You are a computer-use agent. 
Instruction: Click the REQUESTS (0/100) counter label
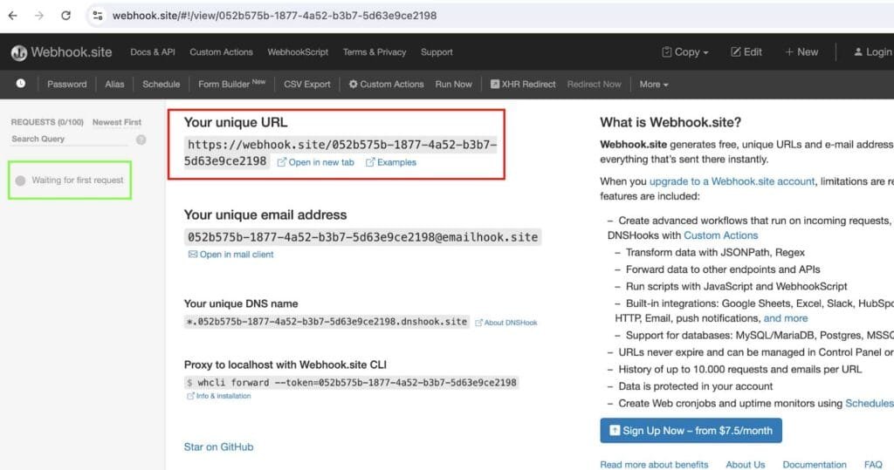[x=47, y=122]
